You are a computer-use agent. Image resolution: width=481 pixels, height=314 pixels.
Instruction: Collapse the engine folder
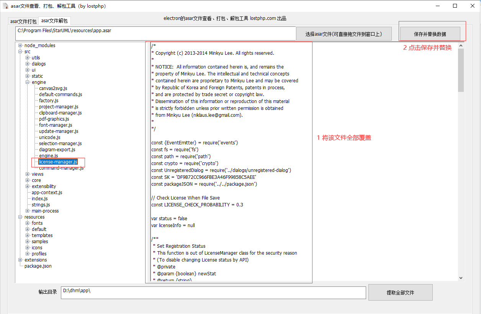coord(27,82)
